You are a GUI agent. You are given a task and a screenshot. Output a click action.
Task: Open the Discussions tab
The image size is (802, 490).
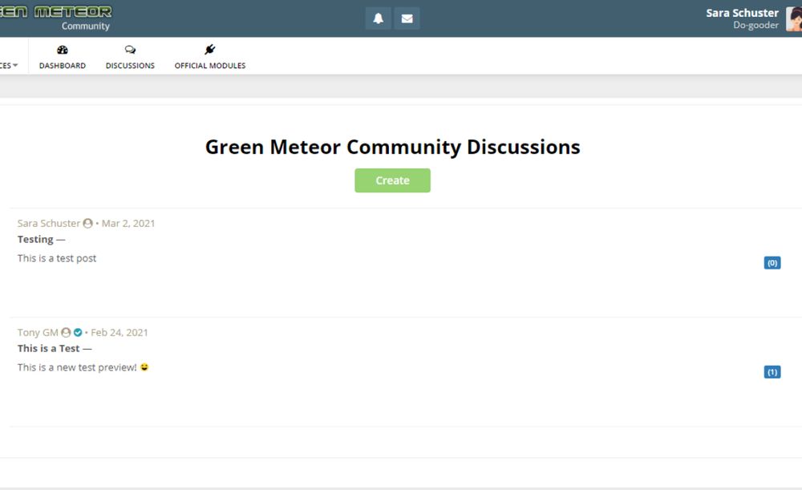(x=130, y=57)
